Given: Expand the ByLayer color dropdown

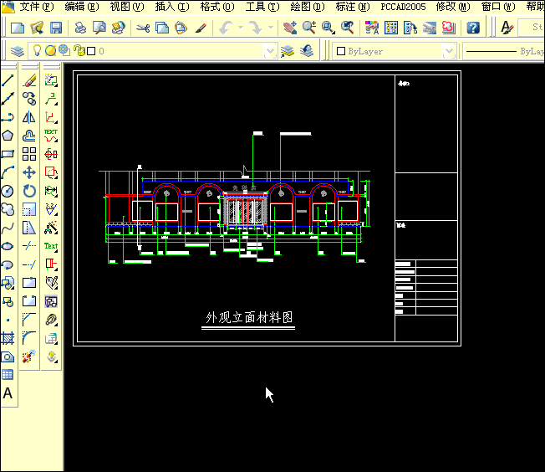Looking at the screenshot, I should click(449, 51).
